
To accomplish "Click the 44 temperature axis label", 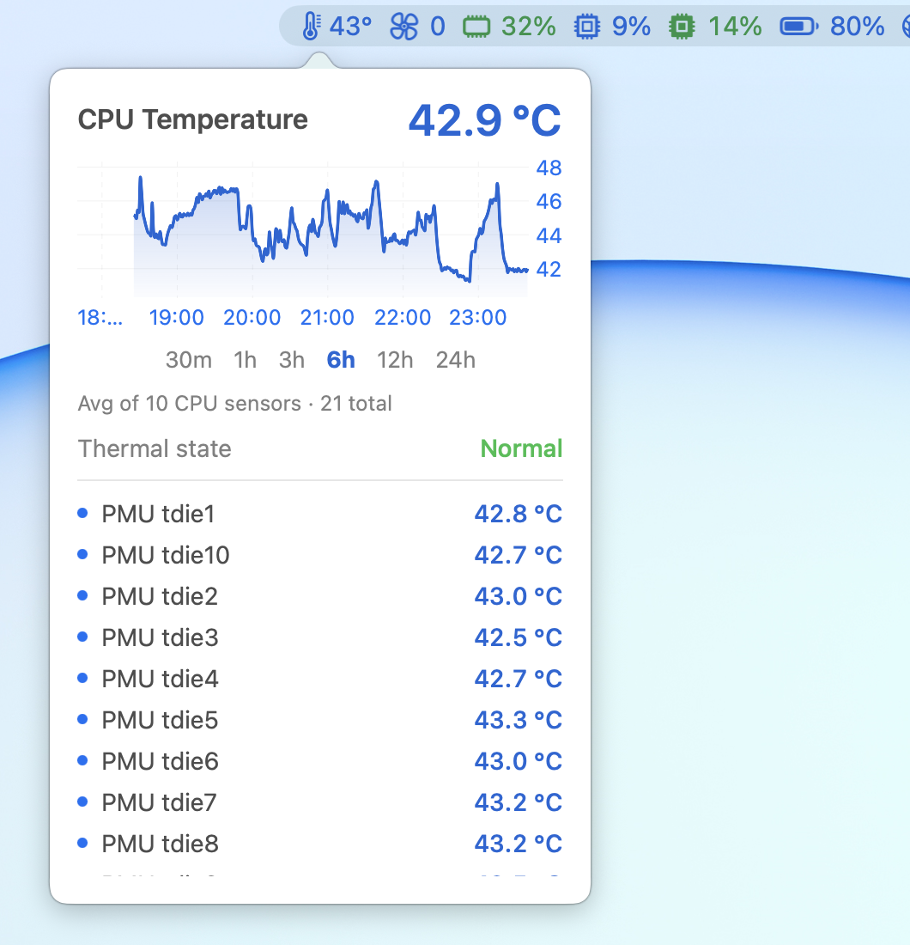I will 549,235.
